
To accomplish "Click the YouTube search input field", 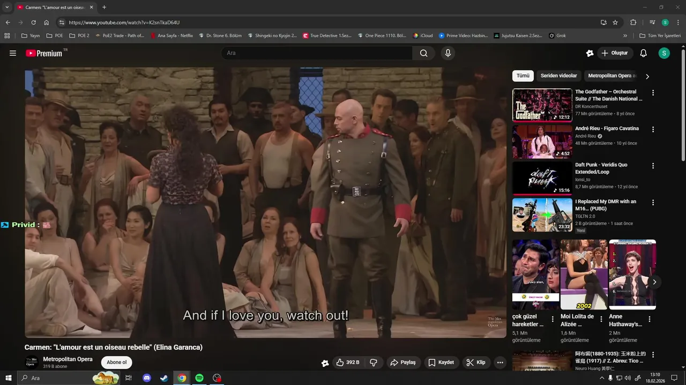I will click(316, 53).
